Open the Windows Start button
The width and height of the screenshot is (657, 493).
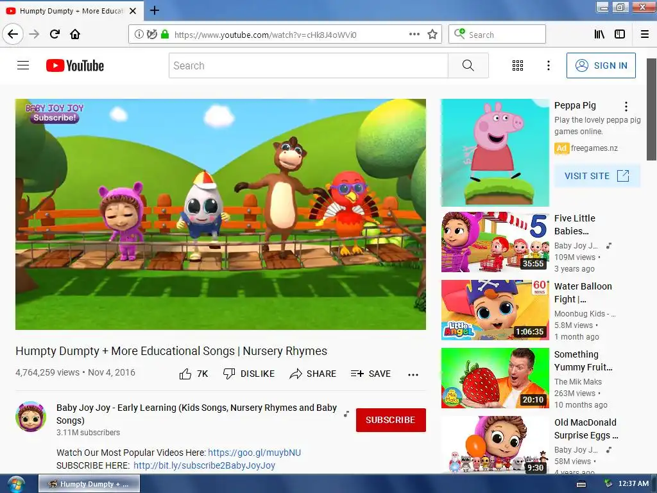click(x=16, y=484)
